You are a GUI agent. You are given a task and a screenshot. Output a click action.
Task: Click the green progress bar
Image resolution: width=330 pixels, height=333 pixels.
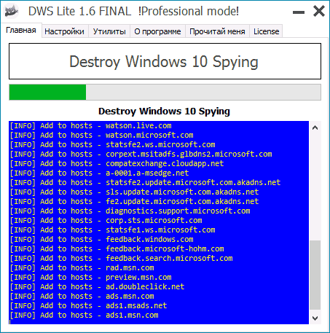165,92
